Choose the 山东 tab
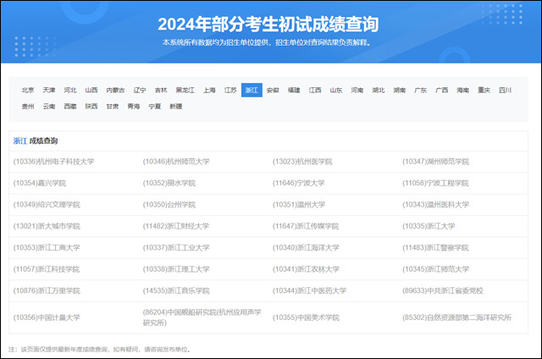542x359 pixels. click(x=336, y=91)
